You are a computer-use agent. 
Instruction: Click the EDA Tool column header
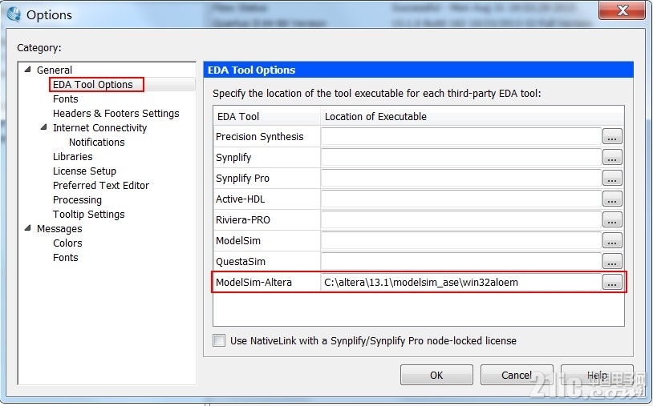pos(266,116)
